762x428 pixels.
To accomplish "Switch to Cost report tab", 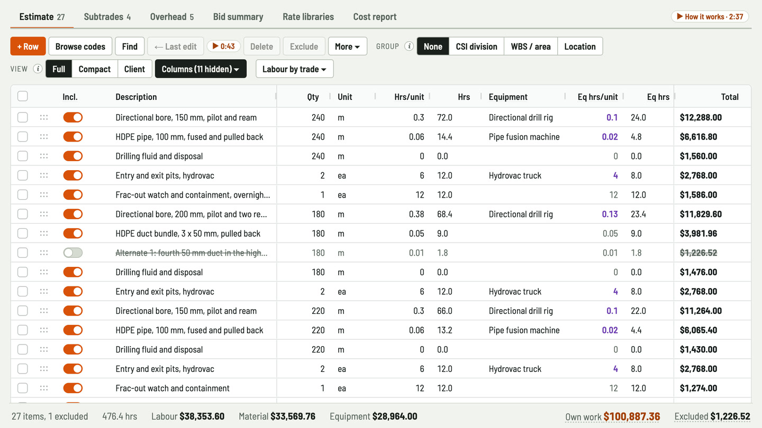I will (375, 16).
